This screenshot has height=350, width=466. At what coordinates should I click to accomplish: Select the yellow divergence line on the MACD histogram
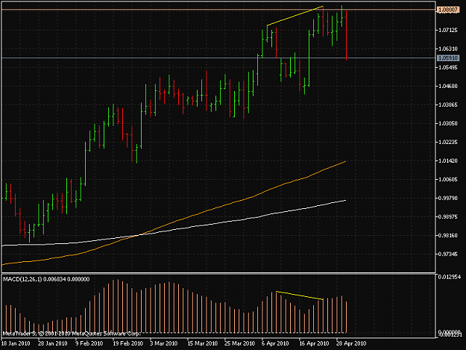tap(300, 296)
